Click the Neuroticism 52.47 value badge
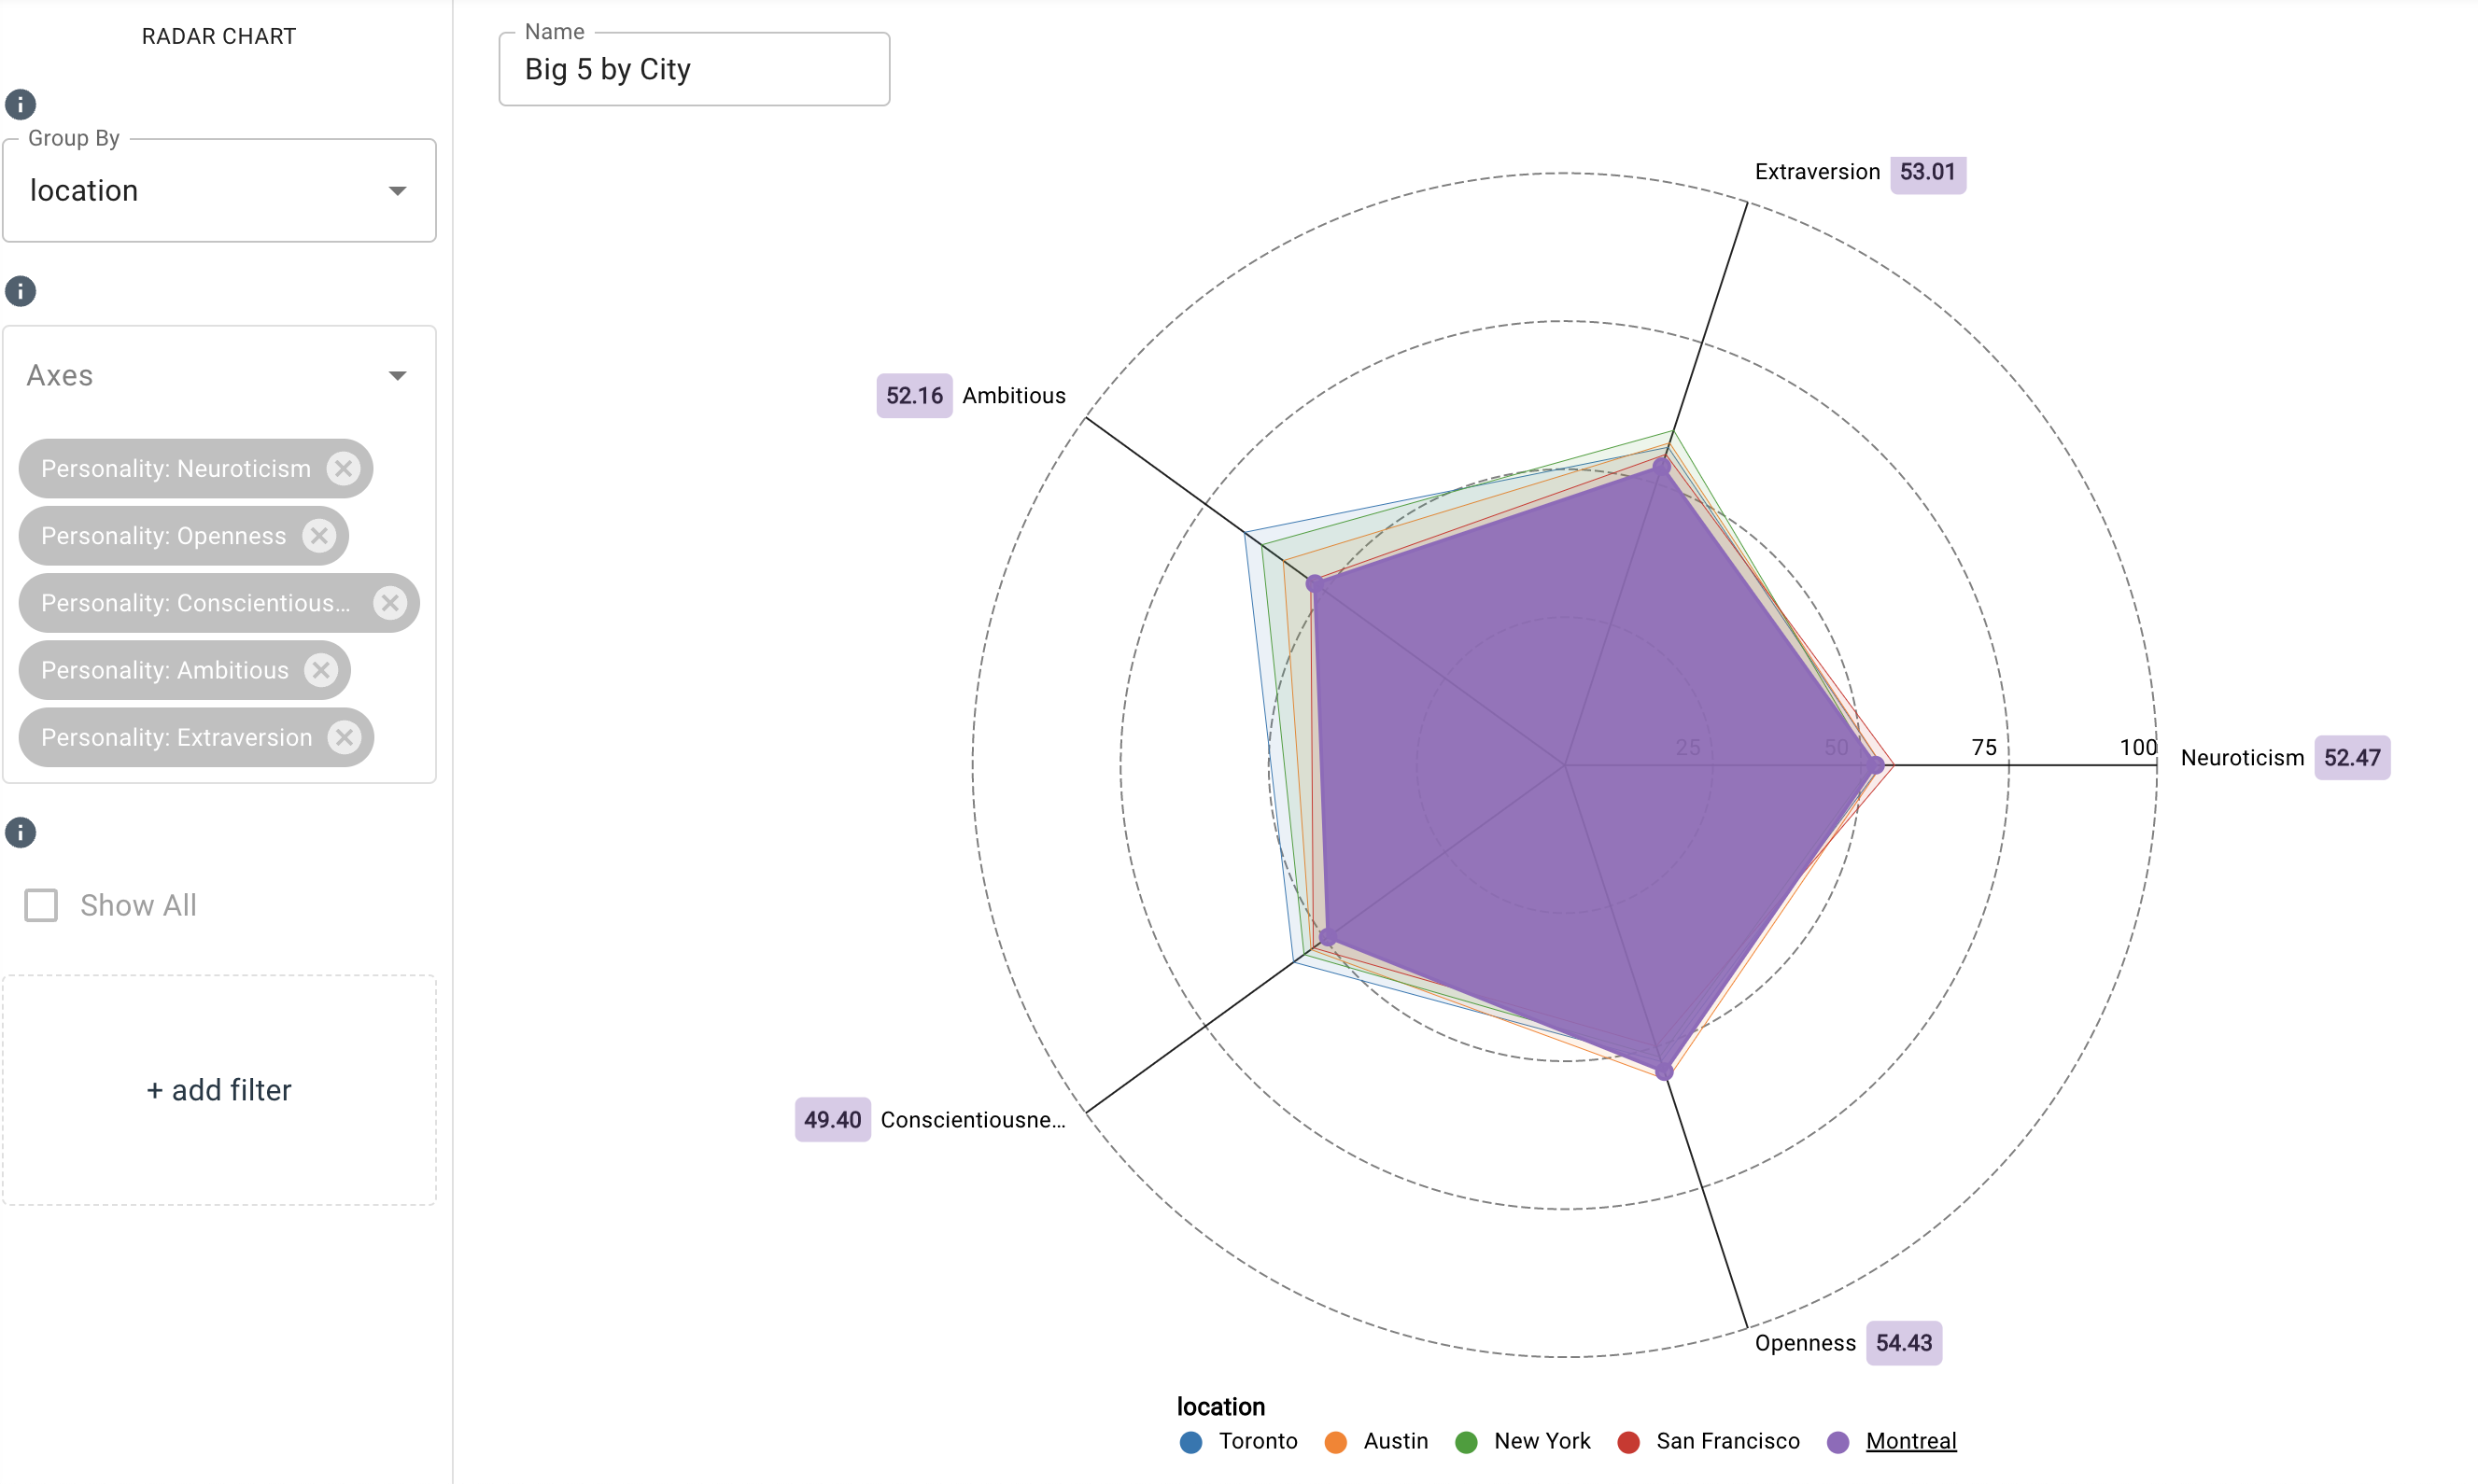 pyautogui.click(x=2351, y=758)
